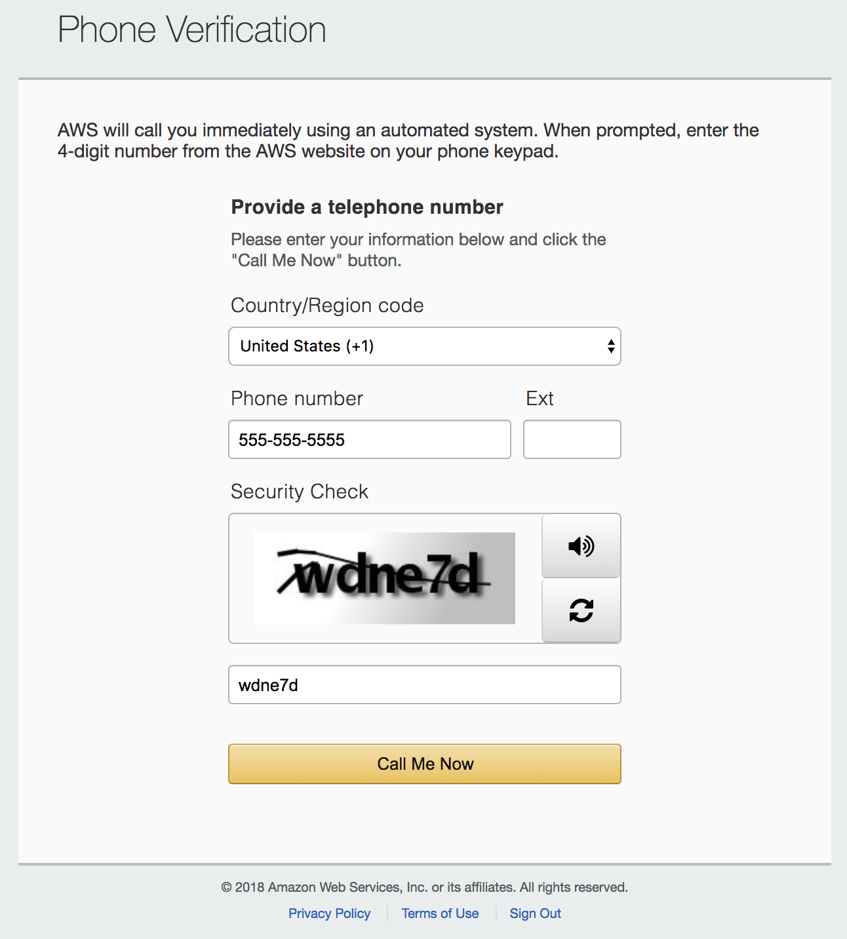847x939 pixels.
Task: Visit the Terms of Use link
Action: (x=440, y=913)
